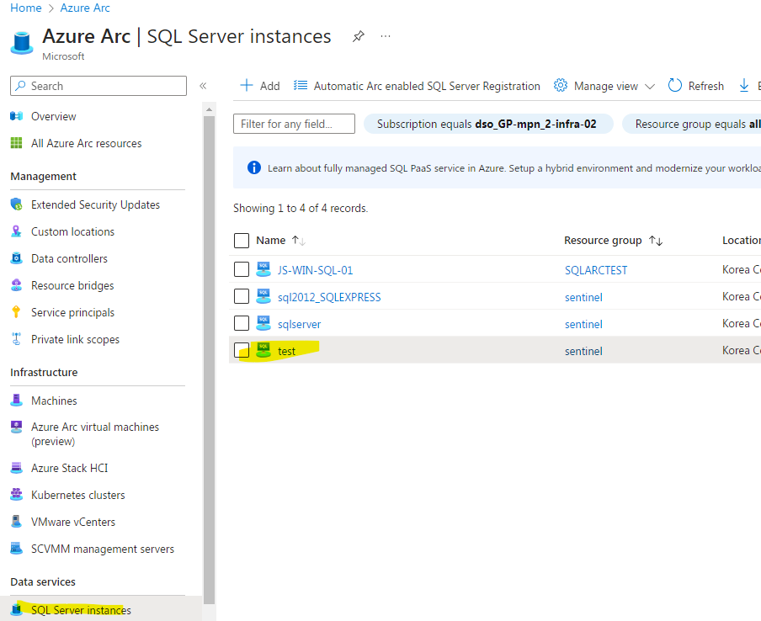The width and height of the screenshot is (761, 621).
Task: Click the Kubernetes clusters icon
Action: pos(17,495)
